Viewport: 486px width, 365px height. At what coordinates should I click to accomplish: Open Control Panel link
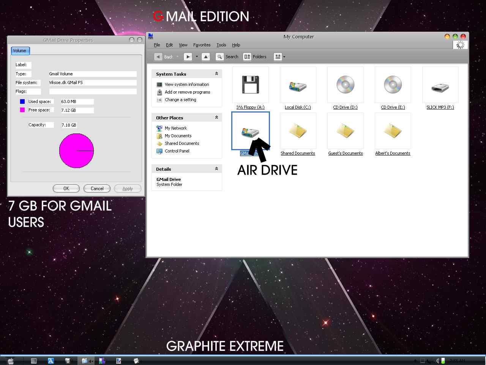pos(177,151)
